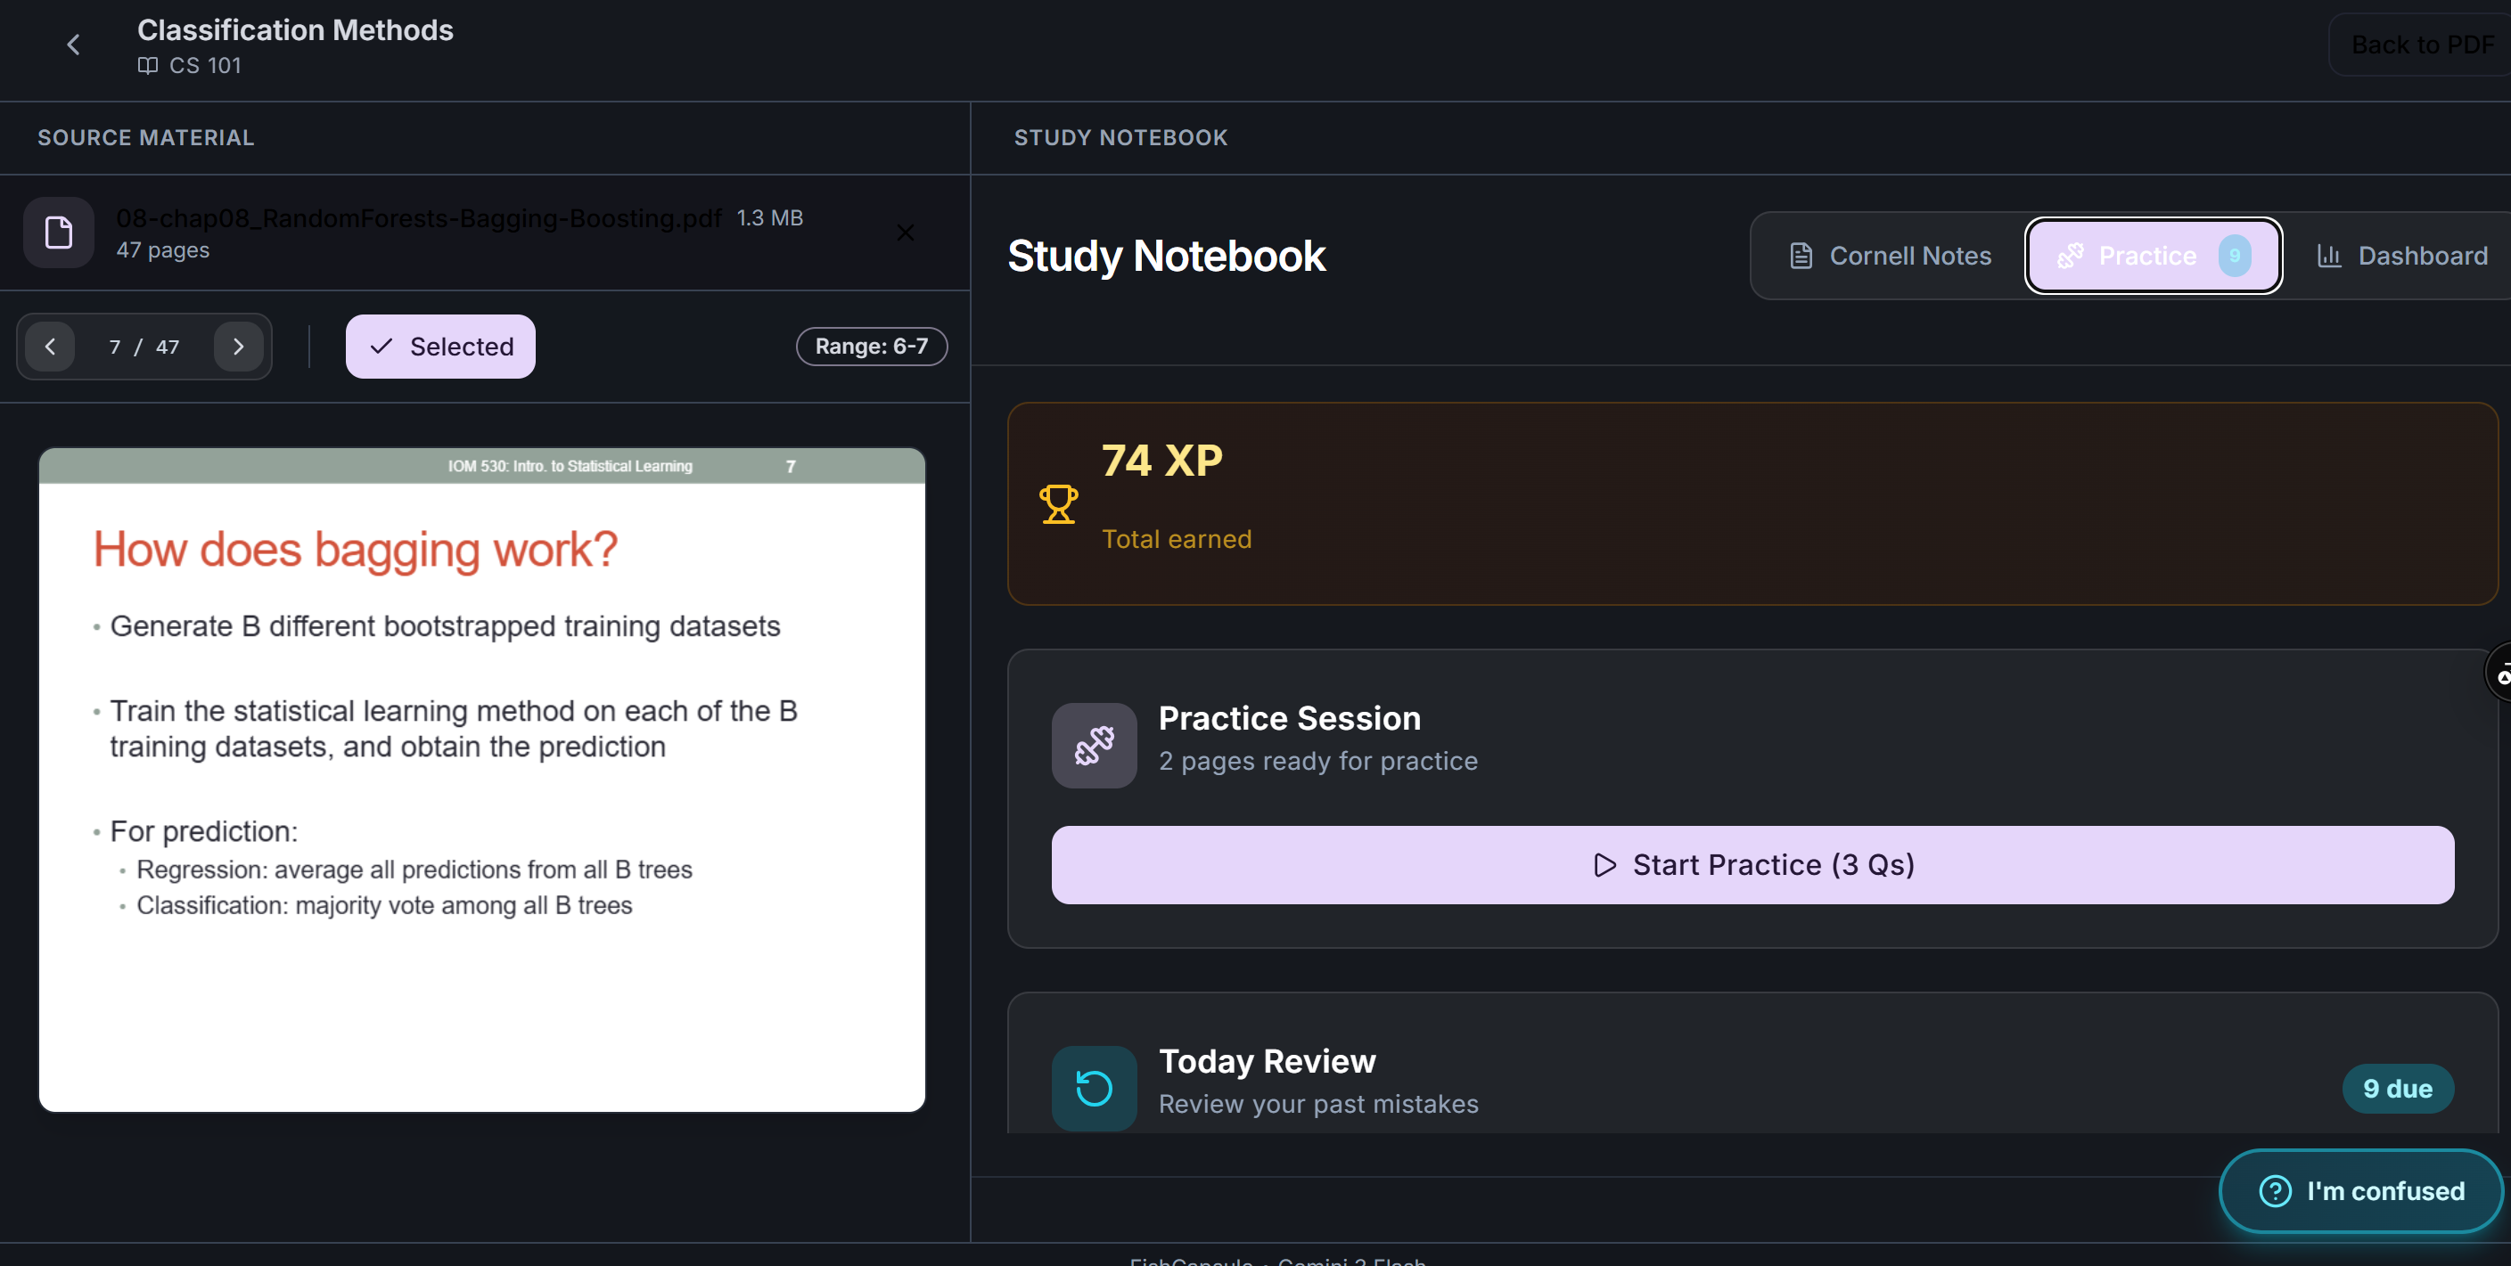Click the trophy XP icon
The image size is (2511, 1266).
pos(1058,505)
